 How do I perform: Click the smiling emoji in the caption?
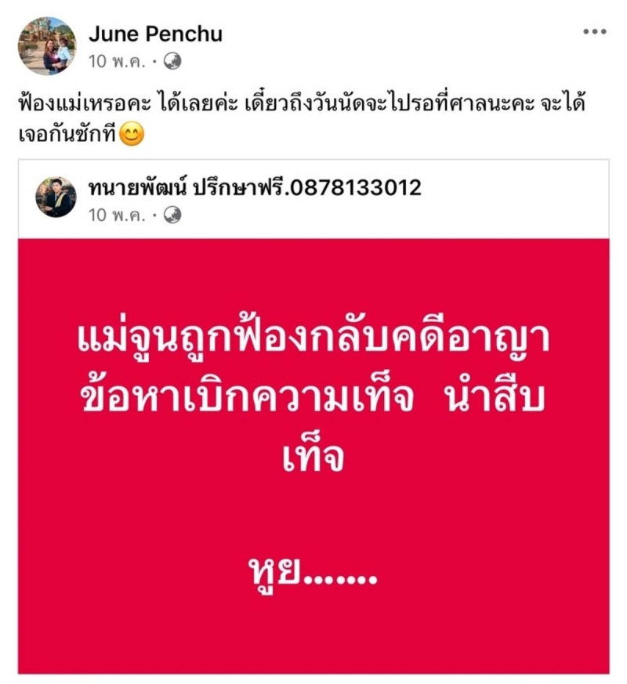tap(132, 134)
